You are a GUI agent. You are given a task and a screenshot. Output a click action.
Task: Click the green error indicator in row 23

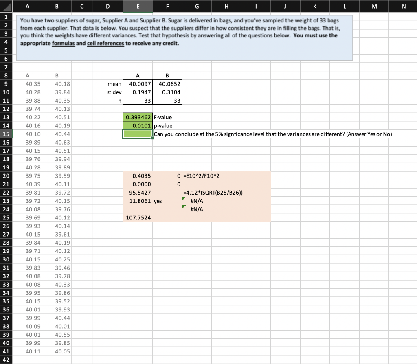click(x=184, y=198)
